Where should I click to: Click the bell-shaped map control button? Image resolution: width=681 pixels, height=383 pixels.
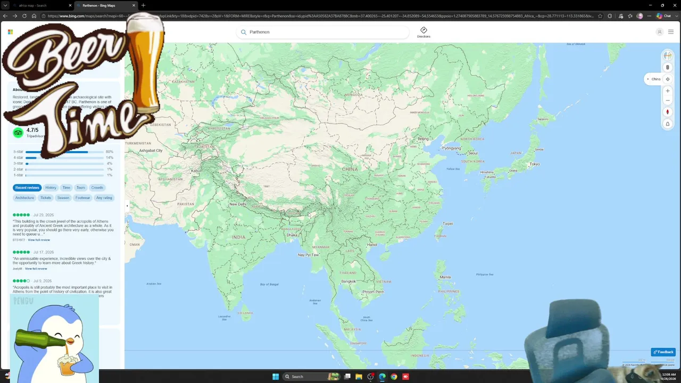[x=668, y=124]
